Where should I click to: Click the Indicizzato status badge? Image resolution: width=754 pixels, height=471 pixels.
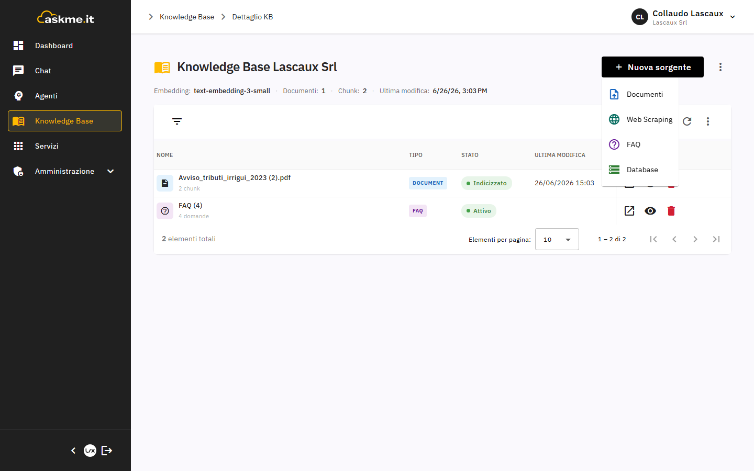coord(486,183)
